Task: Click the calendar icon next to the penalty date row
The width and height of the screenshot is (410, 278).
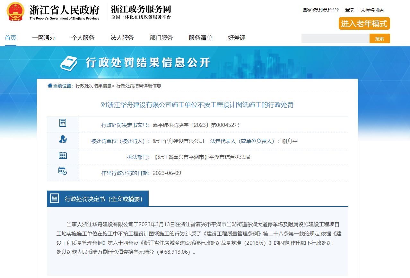Action: (63, 172)
